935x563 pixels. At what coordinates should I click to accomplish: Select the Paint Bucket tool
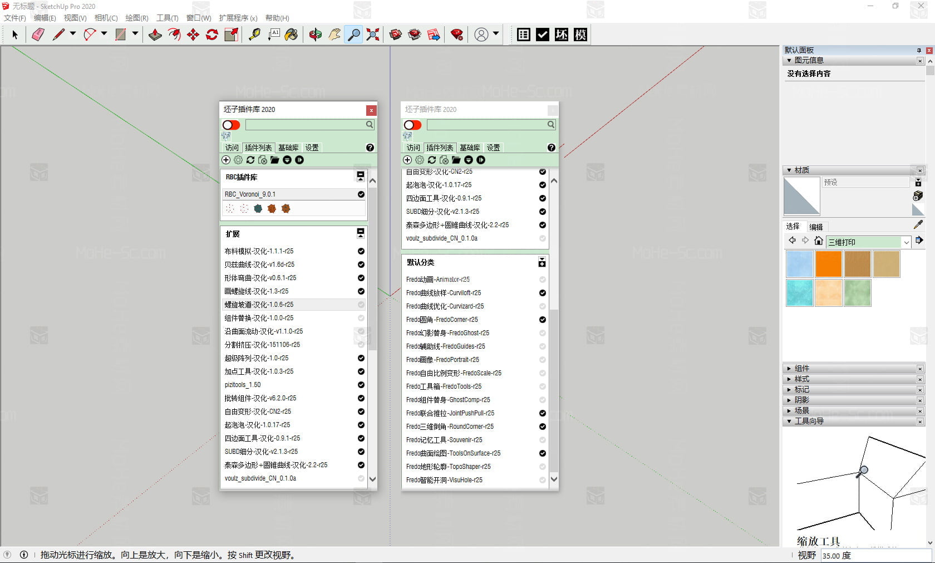click(291, 35)
